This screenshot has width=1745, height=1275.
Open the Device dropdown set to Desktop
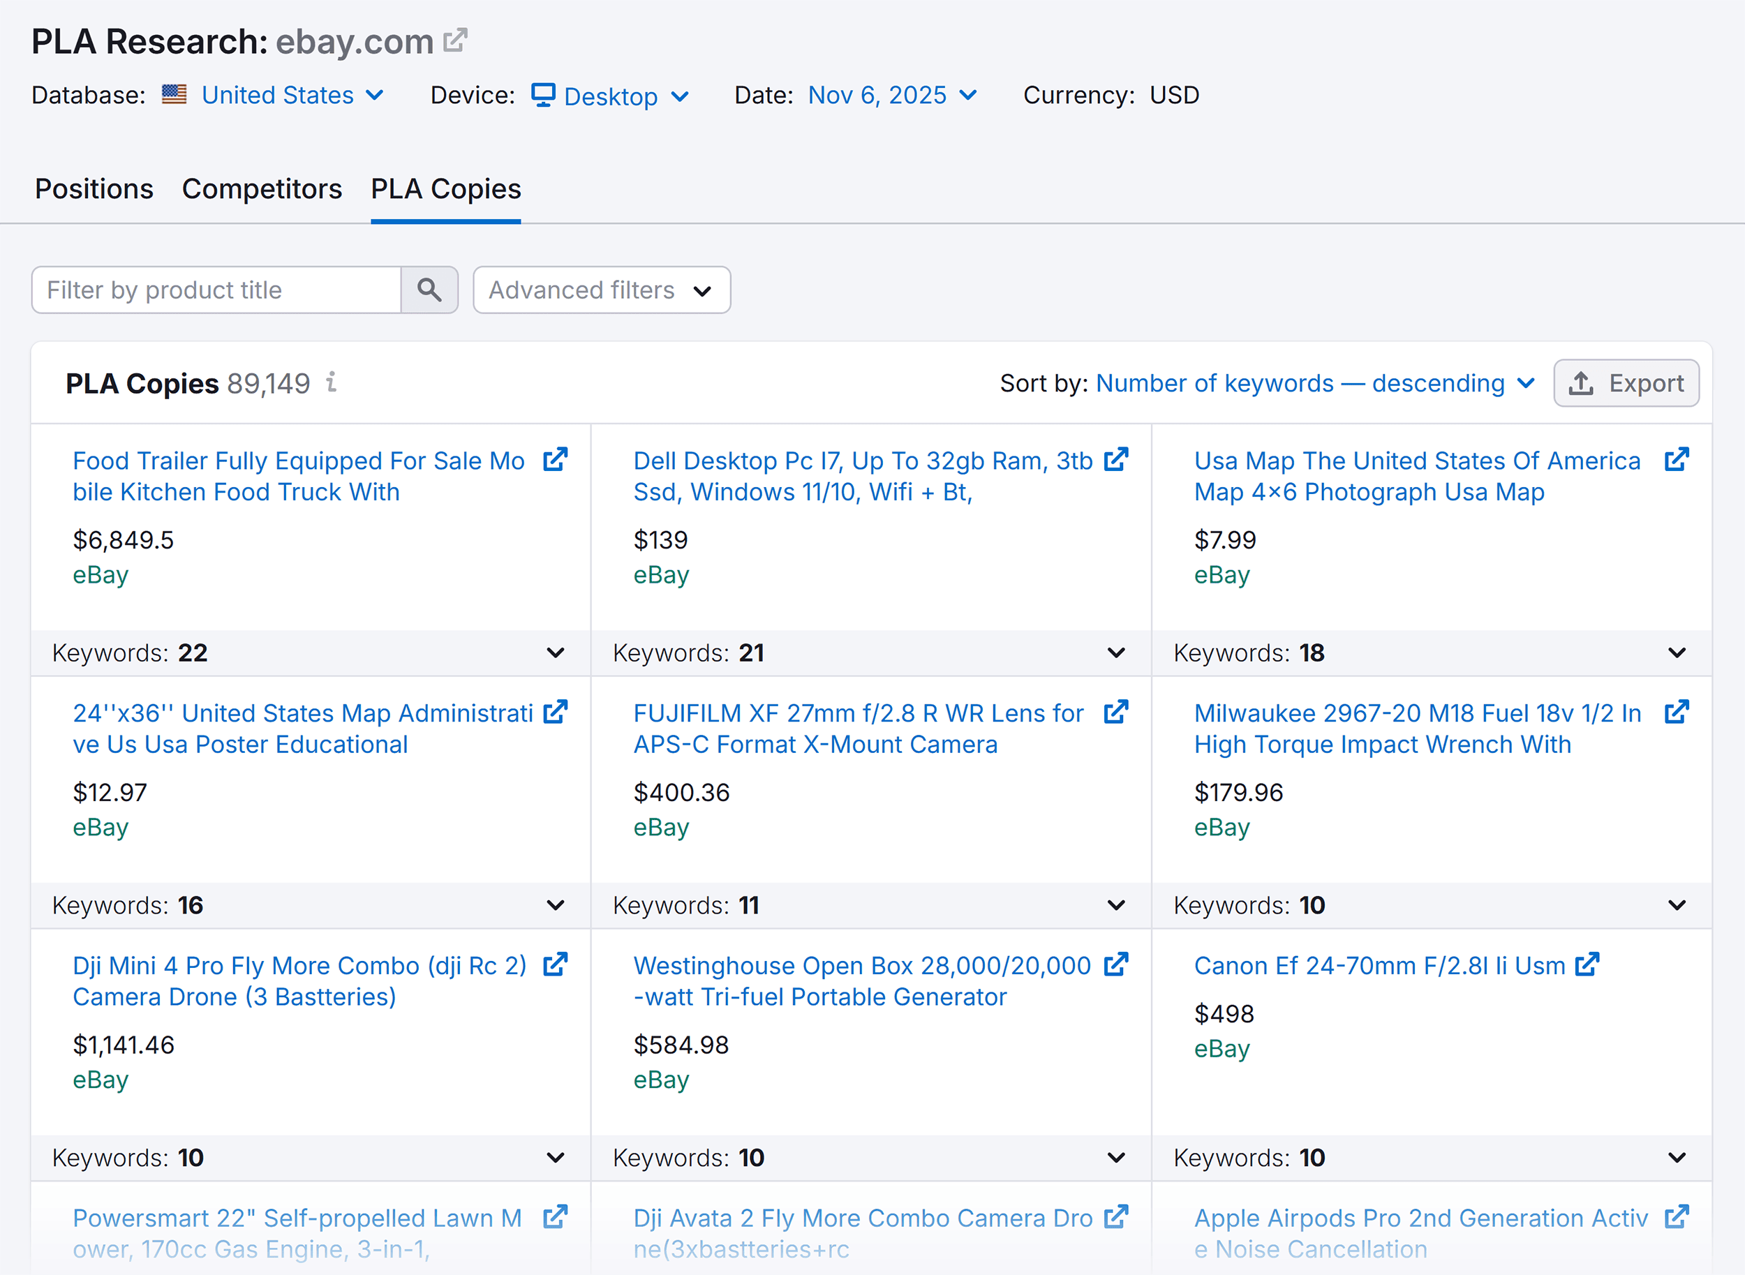[612, 95]
